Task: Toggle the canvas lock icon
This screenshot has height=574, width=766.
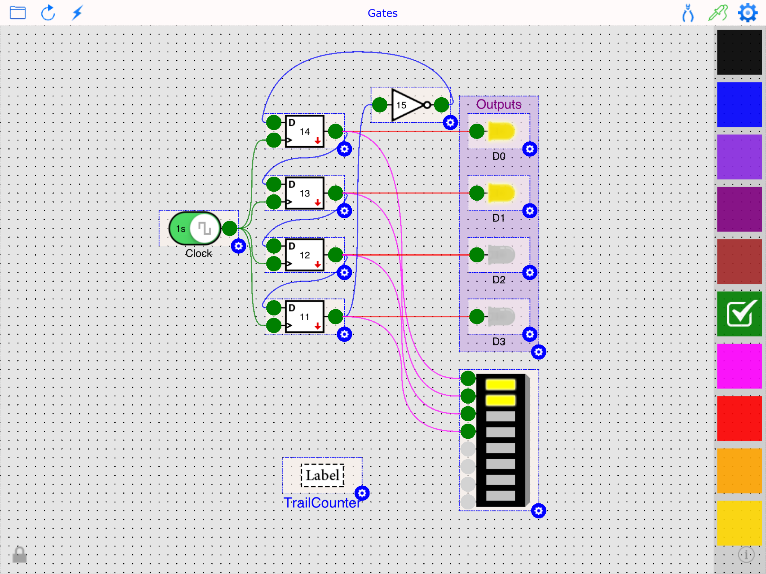Action: 19,555
